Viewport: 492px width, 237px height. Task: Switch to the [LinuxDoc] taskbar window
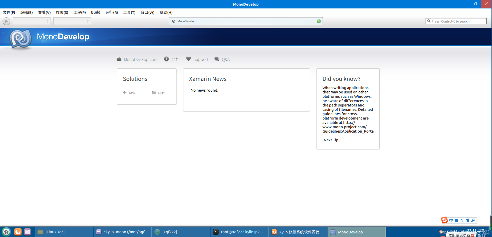coord(64,232)
